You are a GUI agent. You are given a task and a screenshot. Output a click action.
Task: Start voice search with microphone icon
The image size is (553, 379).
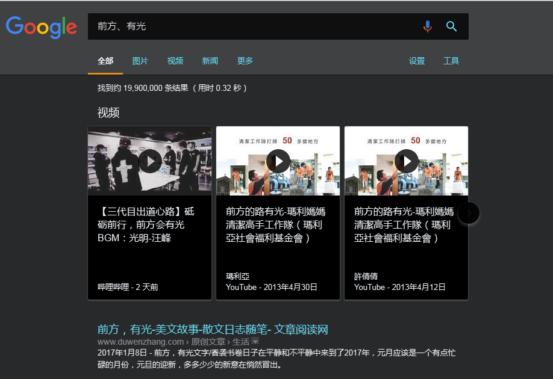click(428, 26)
